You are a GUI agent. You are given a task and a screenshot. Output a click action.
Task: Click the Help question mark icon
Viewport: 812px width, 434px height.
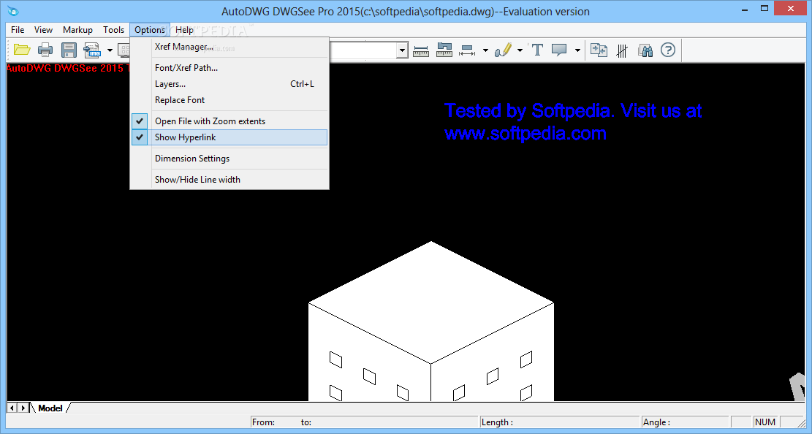pyautogui.click(x=668, y=50)
